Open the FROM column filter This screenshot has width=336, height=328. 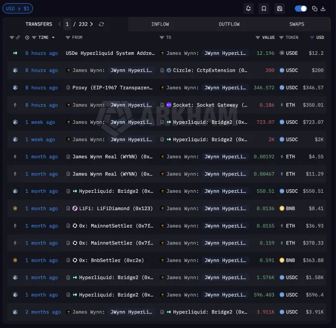pyautogui.click(x=68, y=38)
